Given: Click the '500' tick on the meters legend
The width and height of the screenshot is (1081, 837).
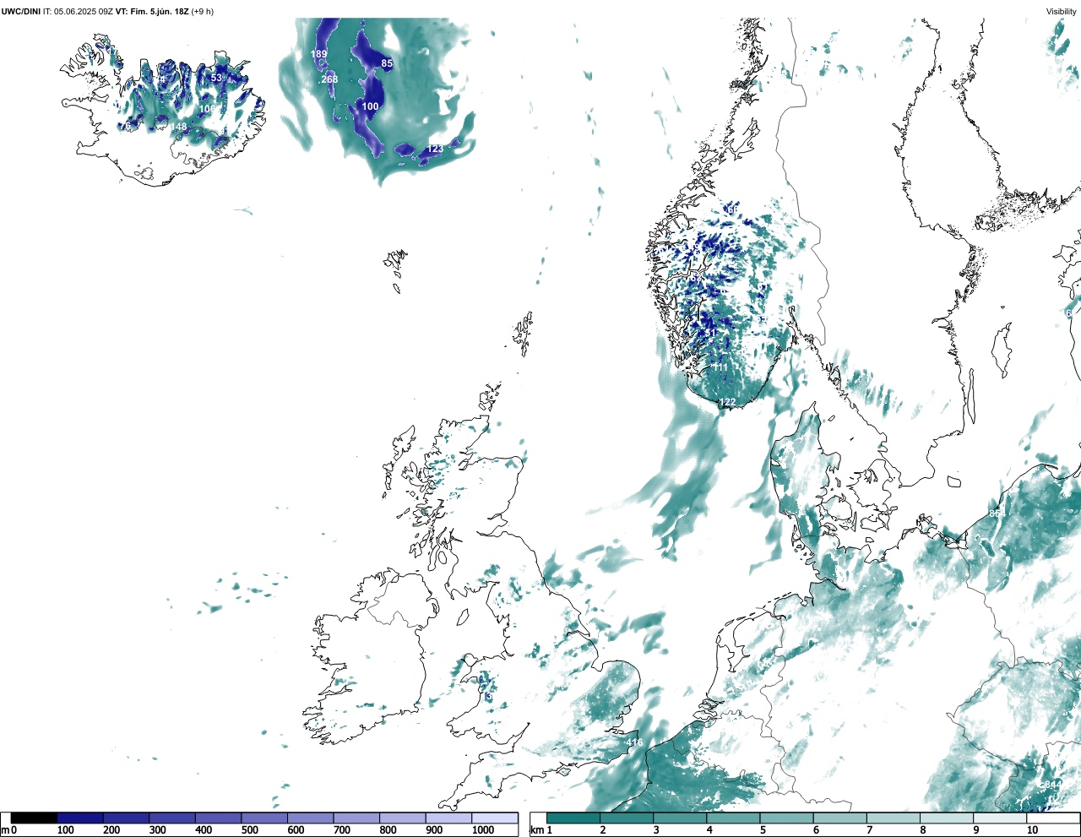Looking at the screenshot, I should (250, 831).
